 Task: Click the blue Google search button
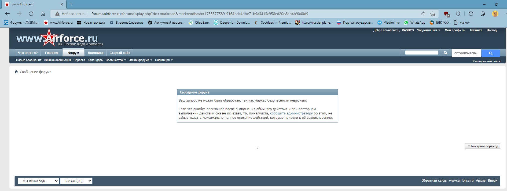click(x=490, y=53)
